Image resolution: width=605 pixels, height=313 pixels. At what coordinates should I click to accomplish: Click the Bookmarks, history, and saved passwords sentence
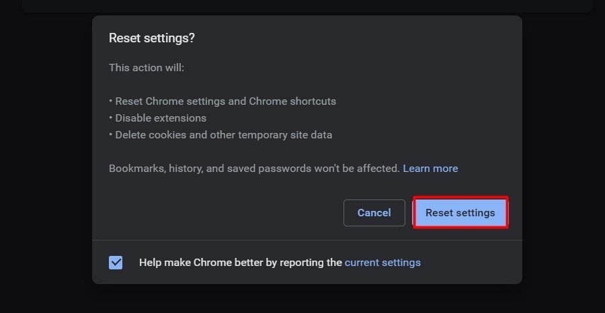pyautogui.click(x=254, y=169)
